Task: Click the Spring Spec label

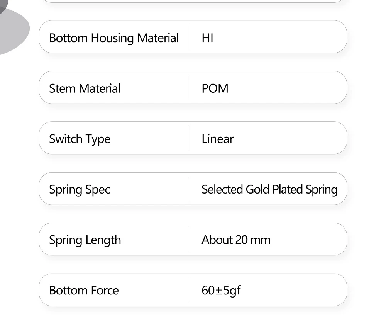Action: point(80,190)
